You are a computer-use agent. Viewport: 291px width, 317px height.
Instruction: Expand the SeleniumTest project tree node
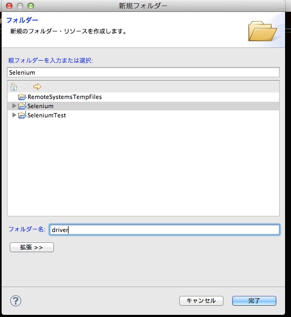[x=14, y=115]
